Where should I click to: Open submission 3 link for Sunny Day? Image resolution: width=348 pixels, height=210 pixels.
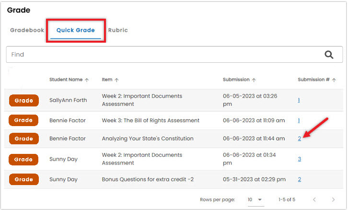click(300, 159)
